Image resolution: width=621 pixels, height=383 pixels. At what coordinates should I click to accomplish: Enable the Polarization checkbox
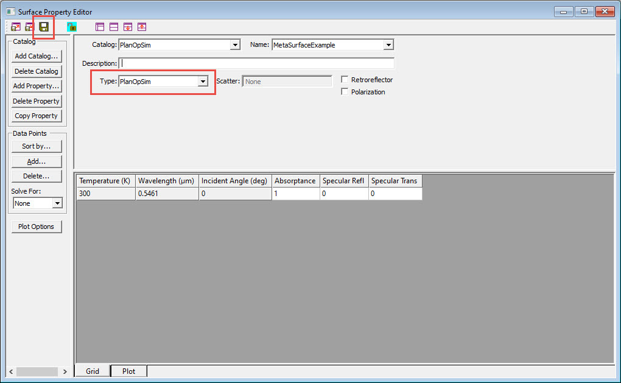point(345,92)
